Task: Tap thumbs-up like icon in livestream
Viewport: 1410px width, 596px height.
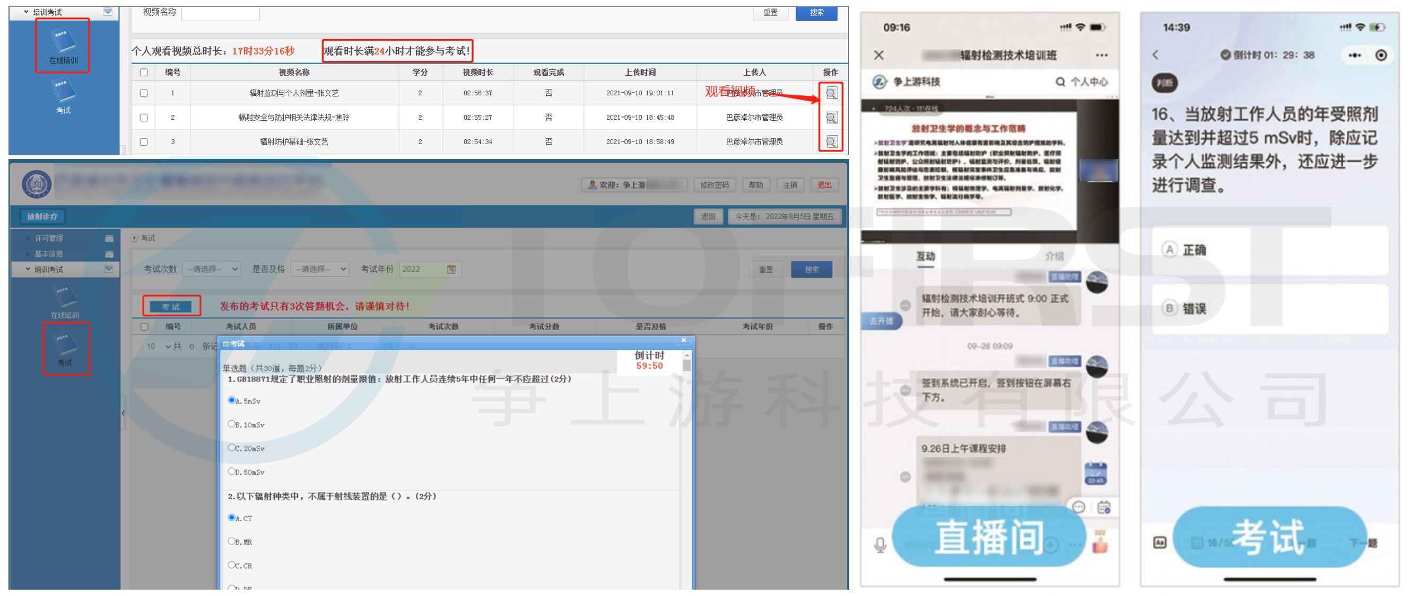Action: 1100,545
